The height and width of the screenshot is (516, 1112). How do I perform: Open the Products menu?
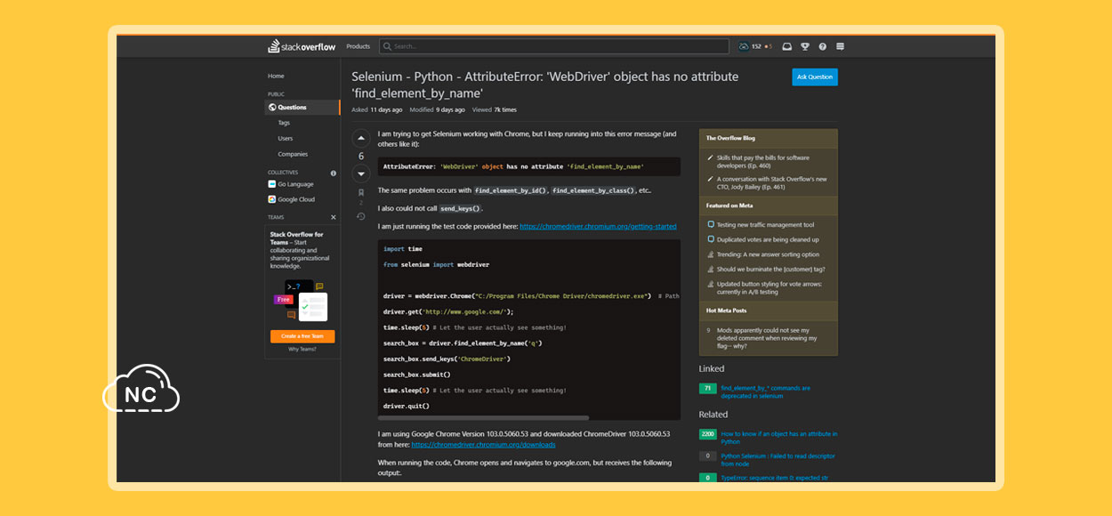(358, 46)
